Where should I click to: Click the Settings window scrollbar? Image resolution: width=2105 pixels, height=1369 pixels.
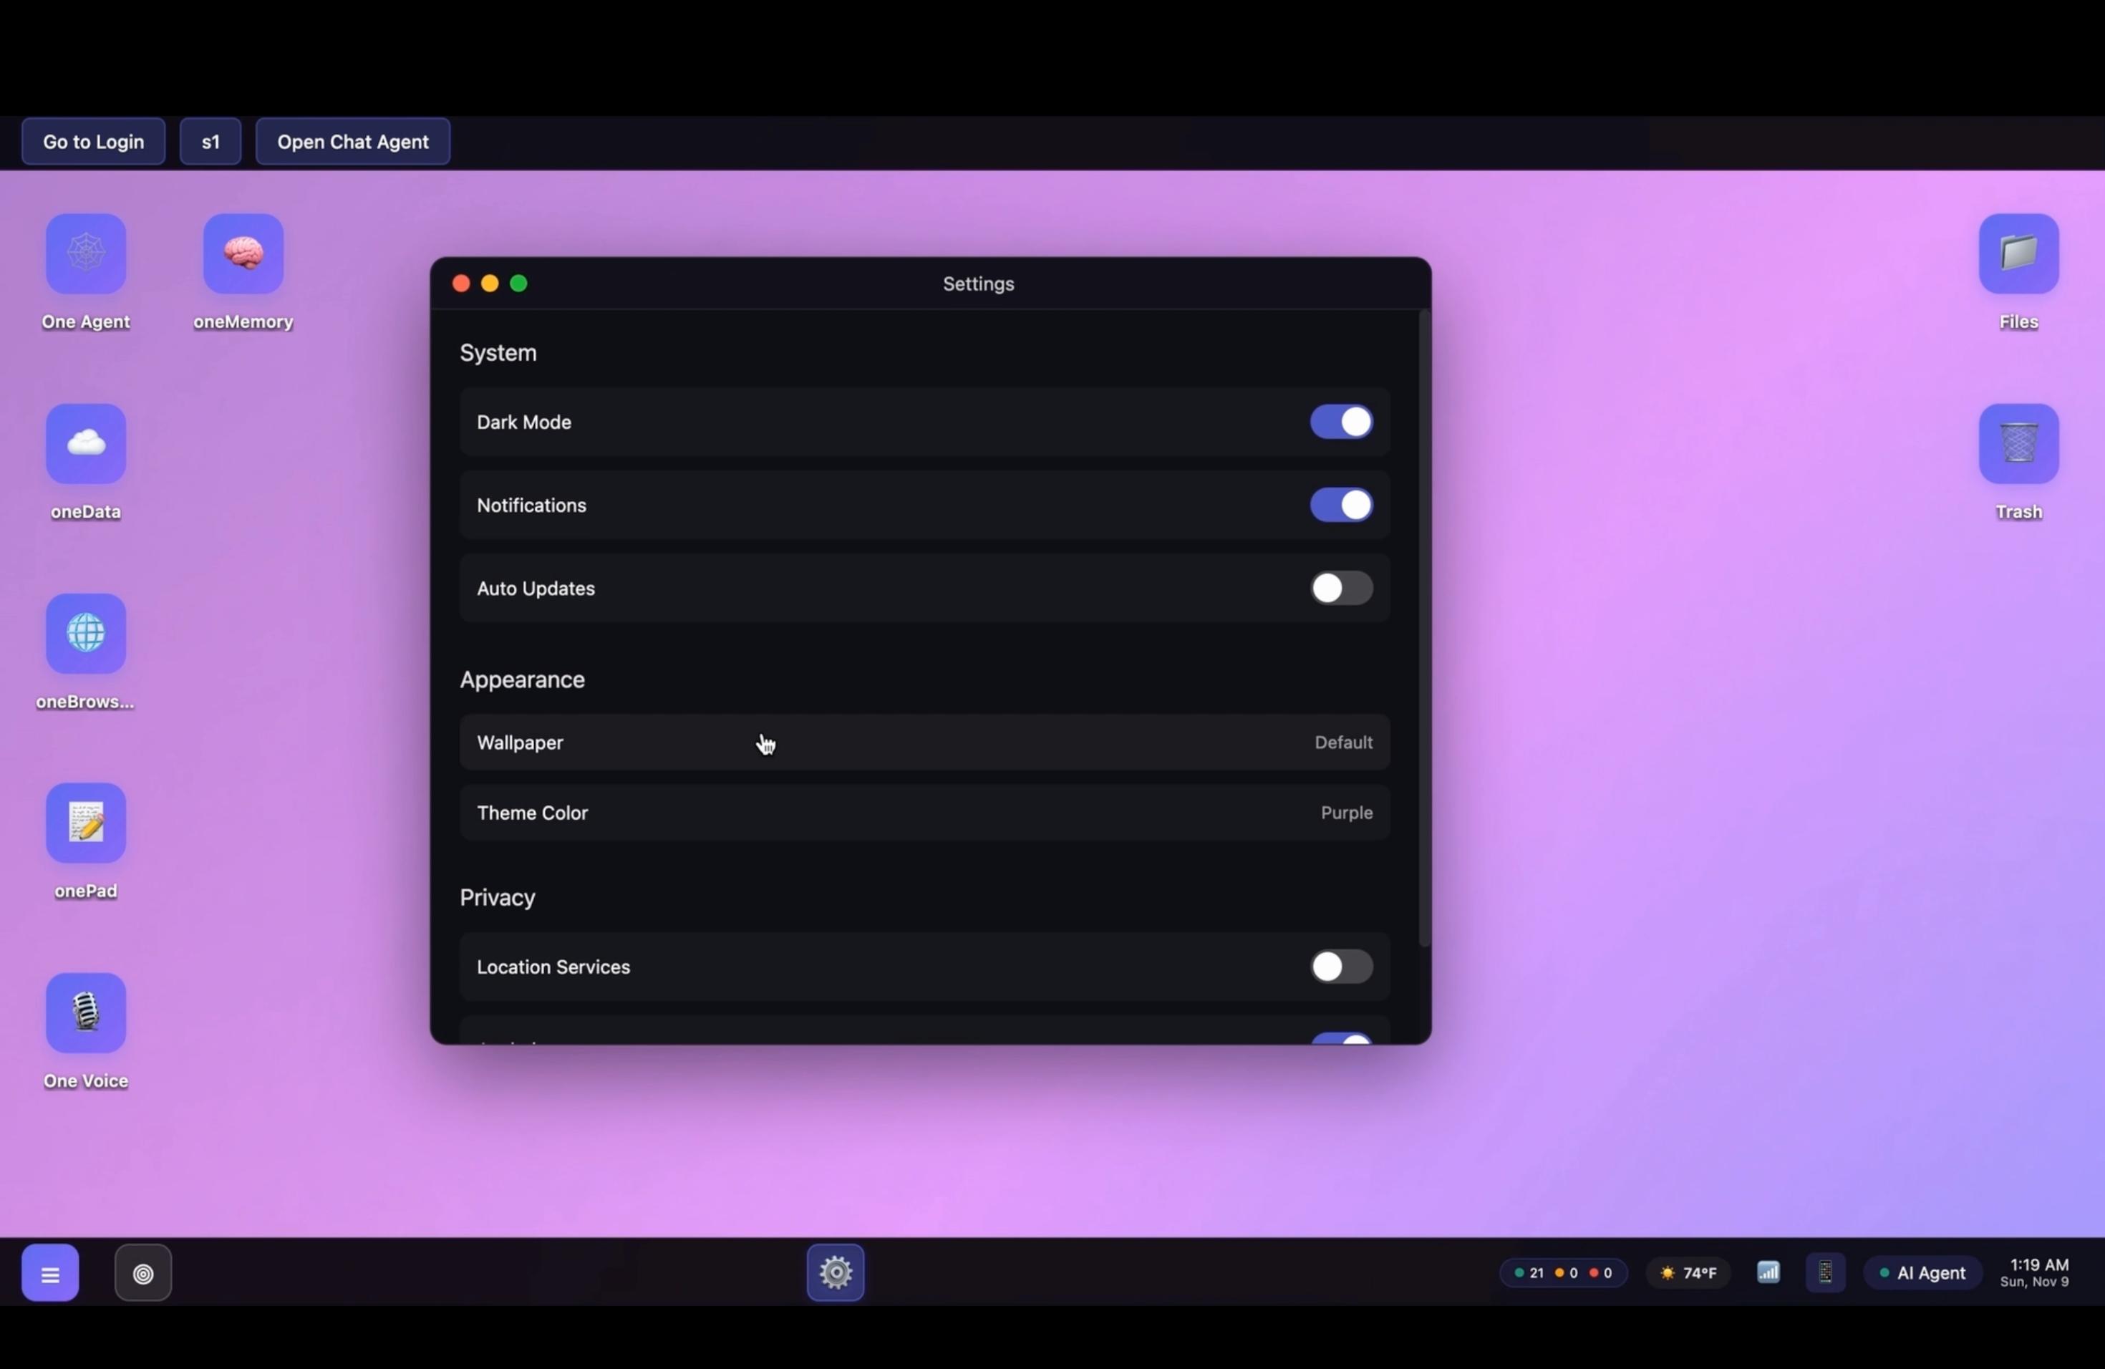[1423, 628]
